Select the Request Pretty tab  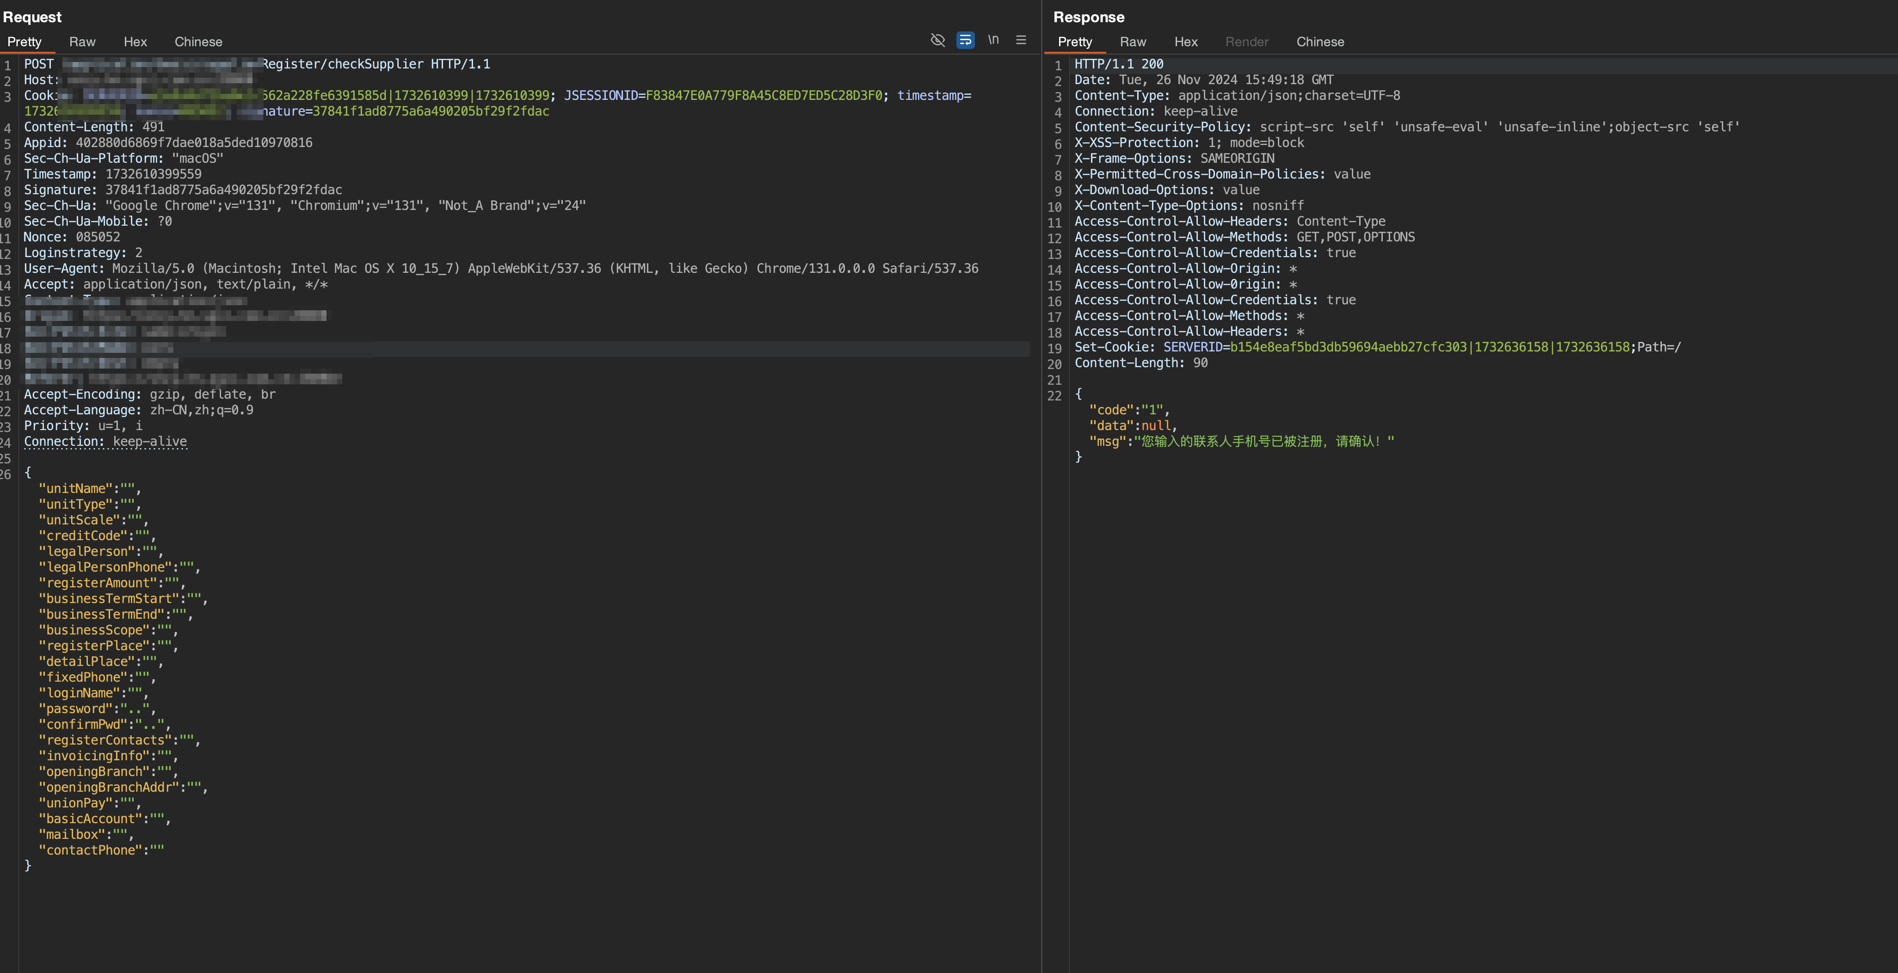click(25, 42)
